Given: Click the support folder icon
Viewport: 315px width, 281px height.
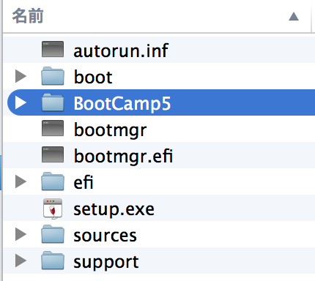Looking at the screenshot, I should click(53, 261).
